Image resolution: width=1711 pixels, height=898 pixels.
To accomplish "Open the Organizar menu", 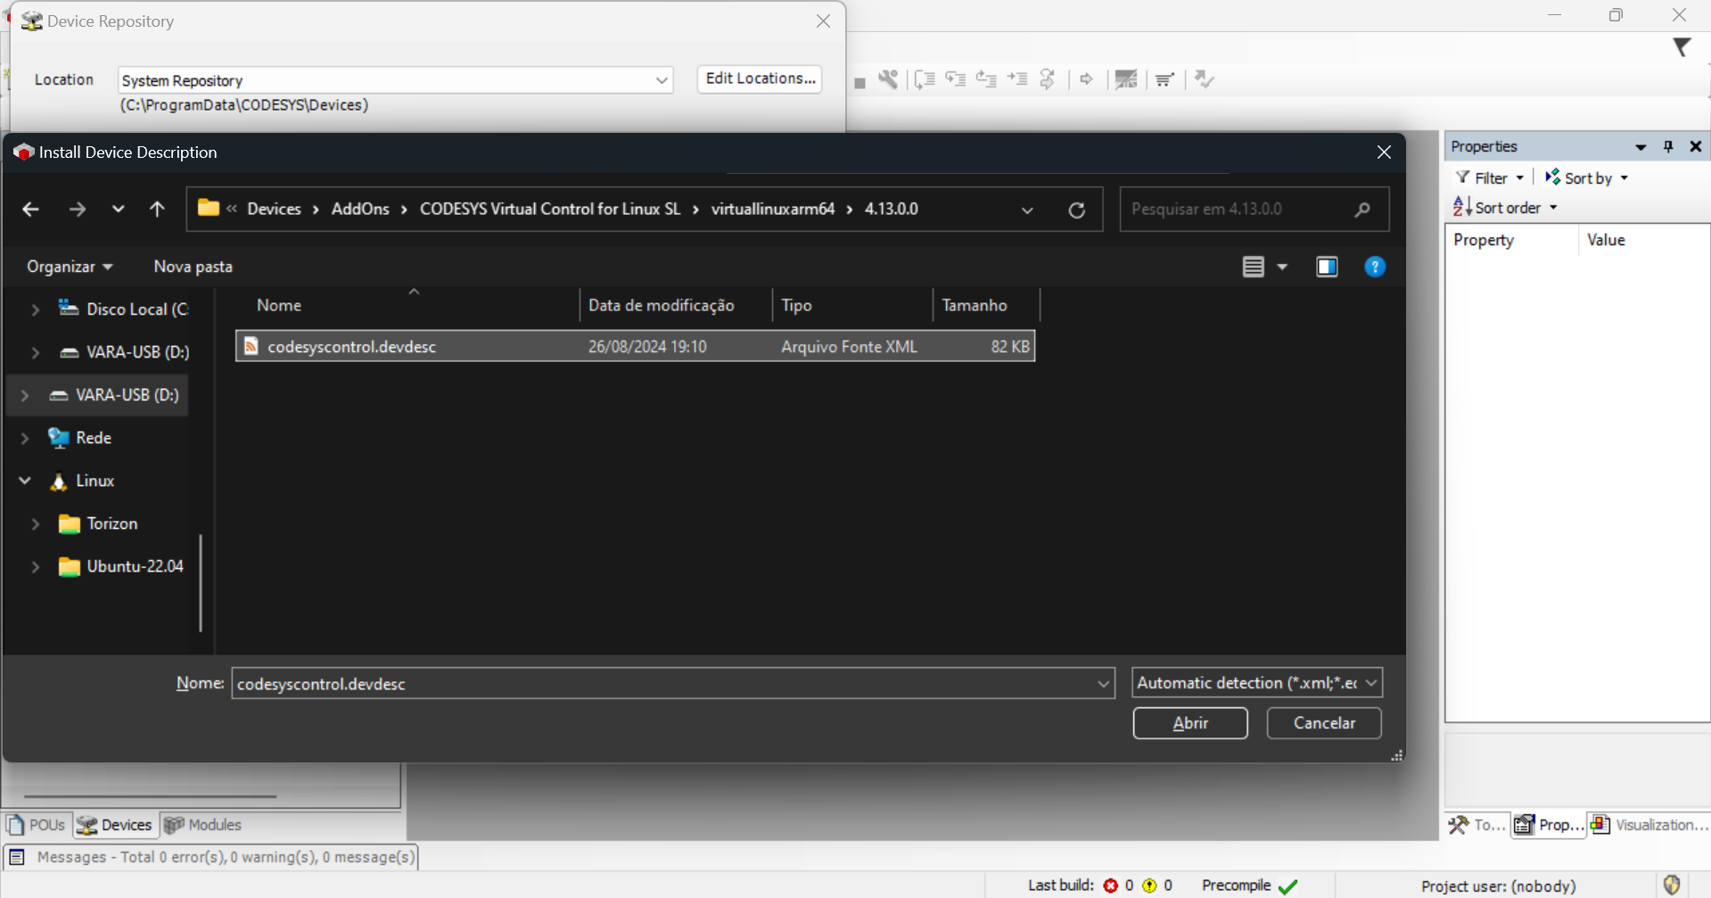I will [70, 267].
